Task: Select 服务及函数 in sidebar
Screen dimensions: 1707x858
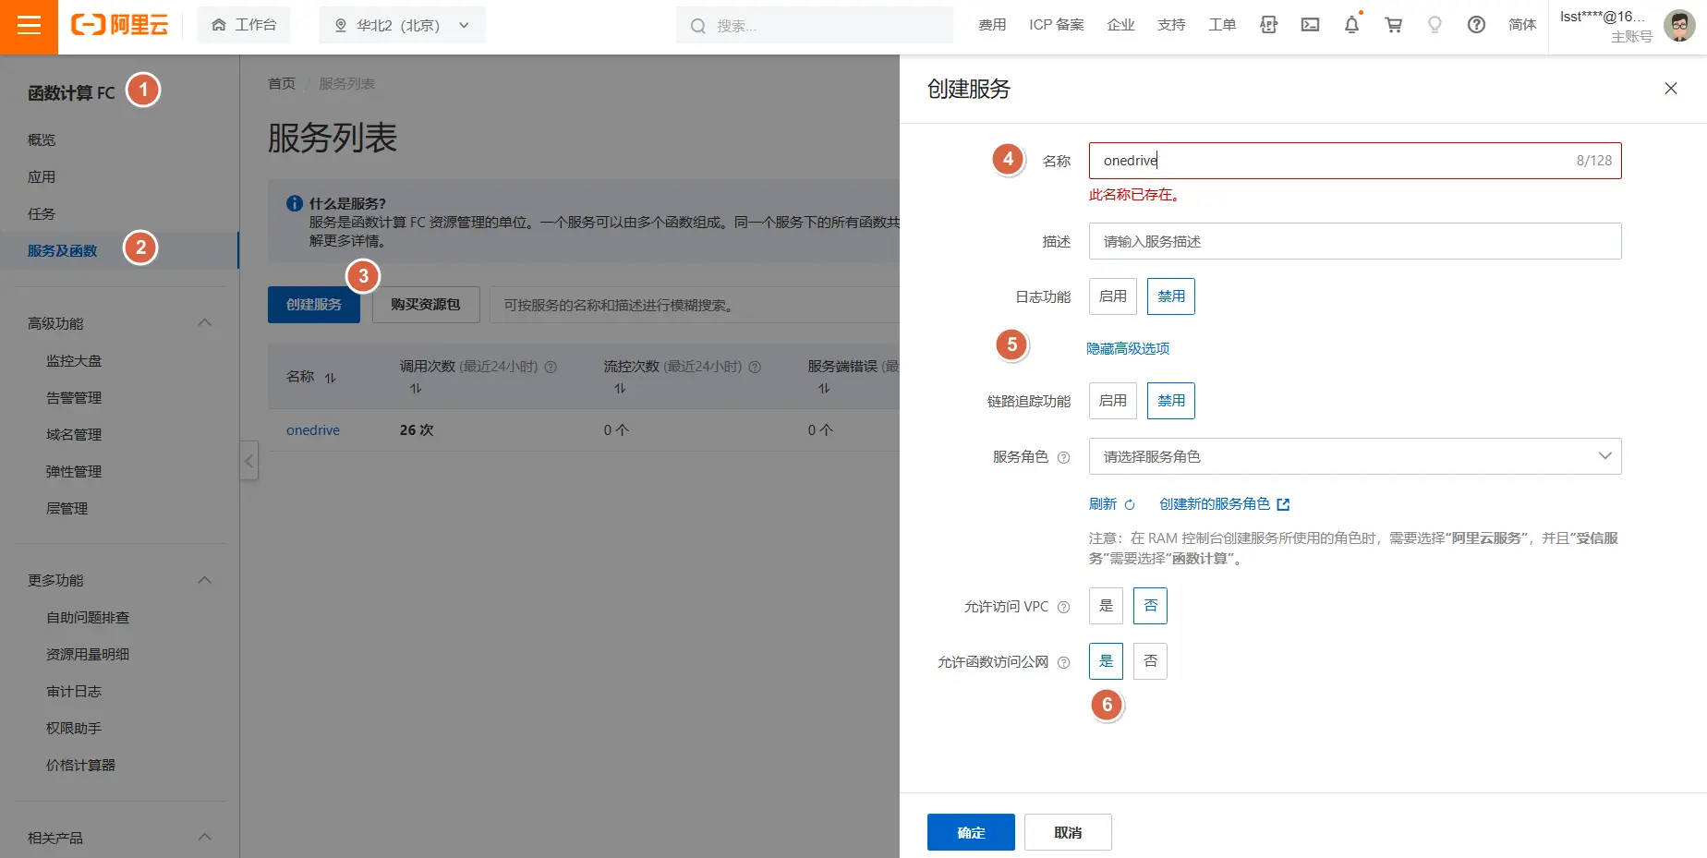Action: point(62,250)
